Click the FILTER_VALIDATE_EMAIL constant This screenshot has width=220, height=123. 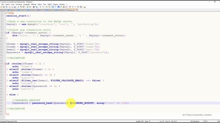[67, 81]
